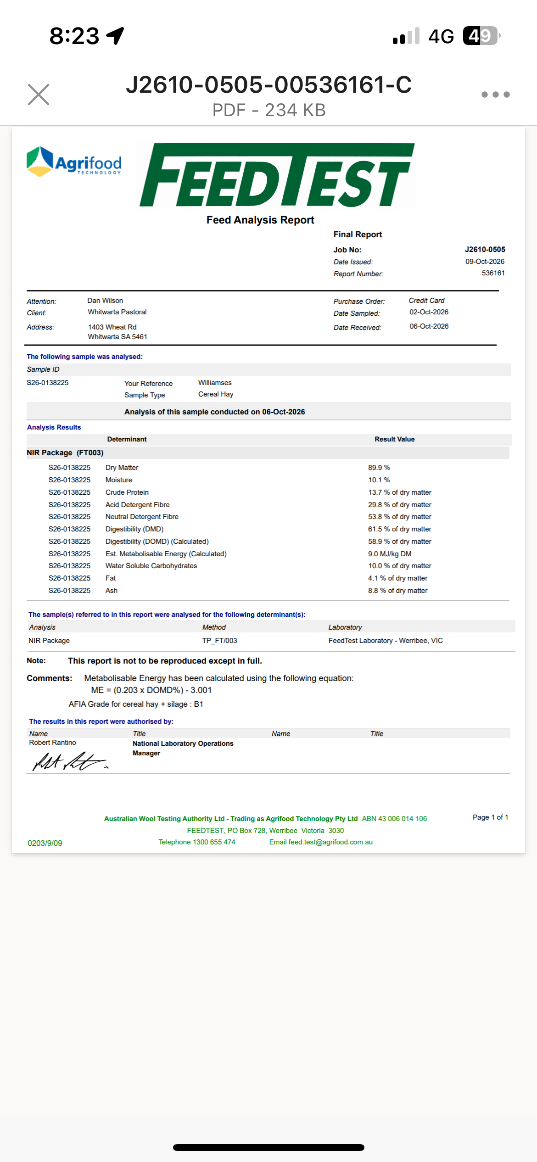
Task: Open the three-dot more options menu
Action: (495, 95)
